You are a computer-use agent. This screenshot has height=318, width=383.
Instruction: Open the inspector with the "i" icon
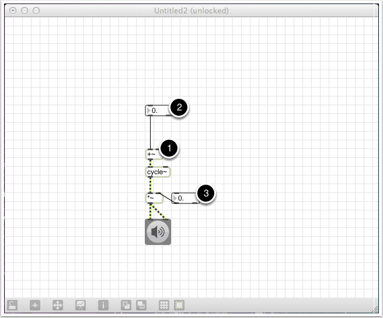(x=103, y=305)
